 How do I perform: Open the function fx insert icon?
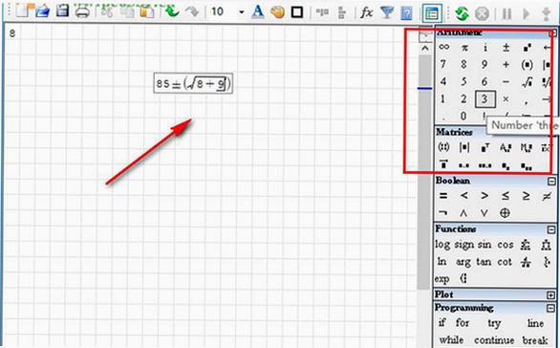point(366,12)
